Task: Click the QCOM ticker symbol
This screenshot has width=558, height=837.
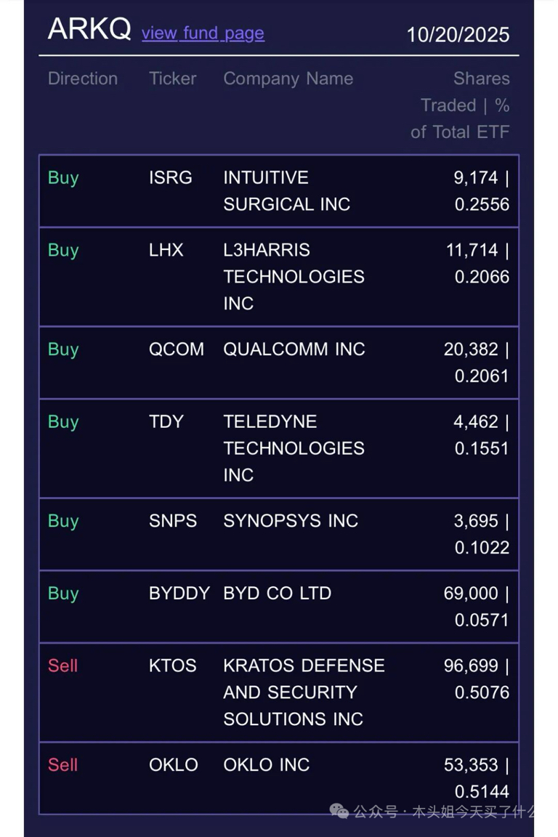Action: [177, 349]
